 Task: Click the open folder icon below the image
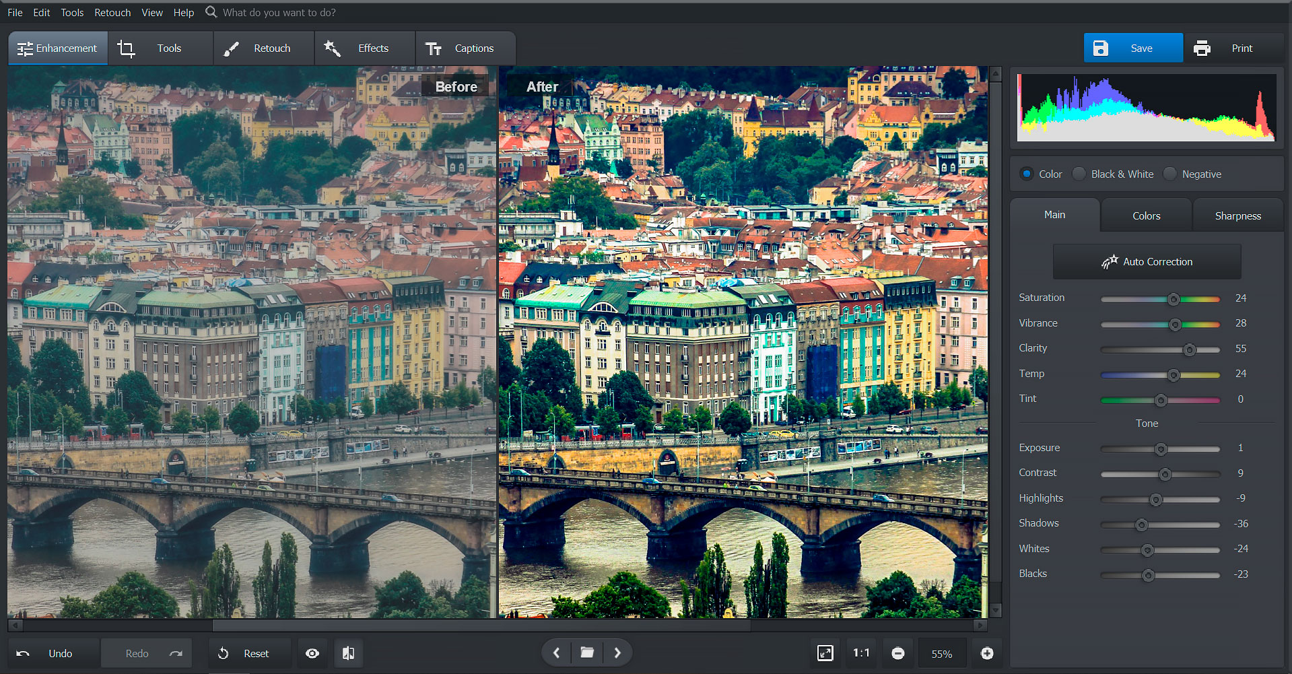586,652
